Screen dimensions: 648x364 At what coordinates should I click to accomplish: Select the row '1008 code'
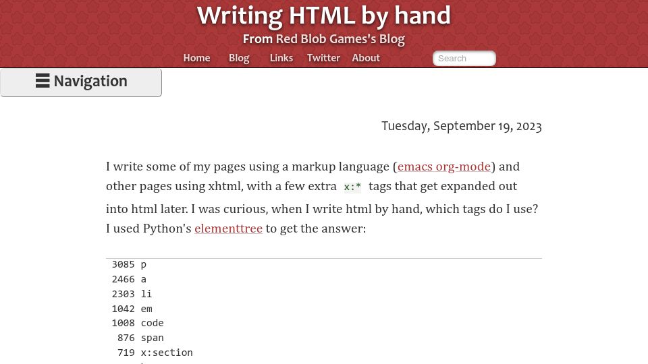point(138,323)
